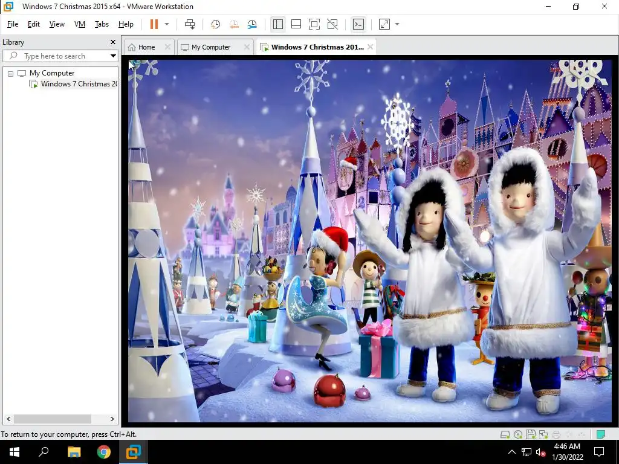
Task: Open the File menu
Action: tap(13, 24)
